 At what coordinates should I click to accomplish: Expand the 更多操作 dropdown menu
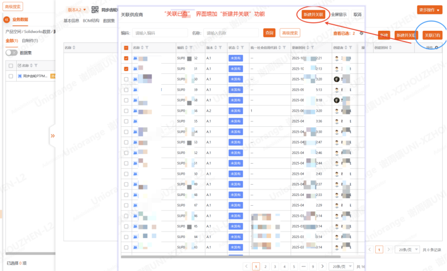tap(433, 10)
